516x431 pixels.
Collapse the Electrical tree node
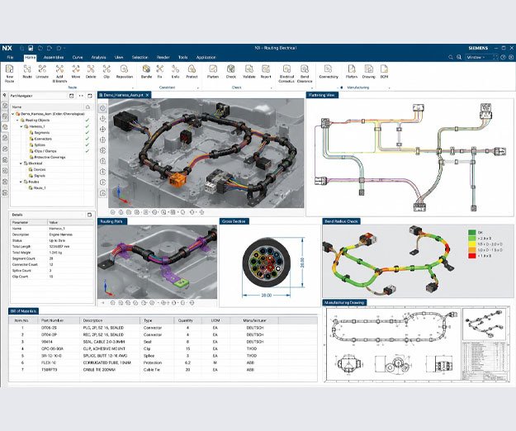click(21, 163)
